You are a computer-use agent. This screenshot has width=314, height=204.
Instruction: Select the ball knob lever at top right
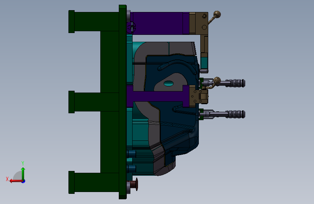(x=215, y=17)
